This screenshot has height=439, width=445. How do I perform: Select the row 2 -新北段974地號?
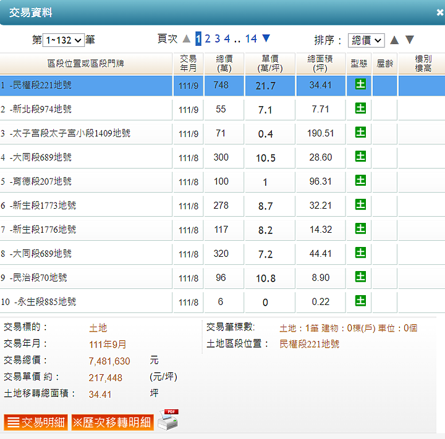click(x=222, y=109)
